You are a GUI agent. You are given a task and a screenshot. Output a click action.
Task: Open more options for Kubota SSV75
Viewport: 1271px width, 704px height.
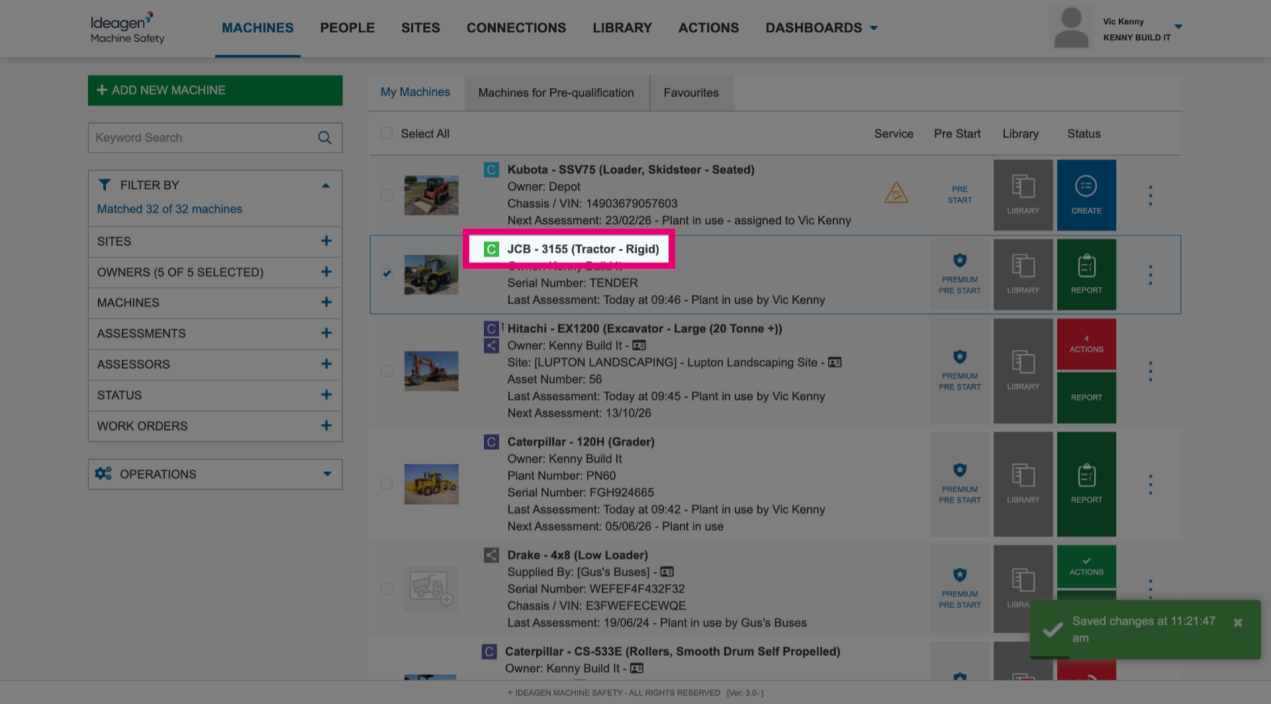click(x=1151, y=195)
